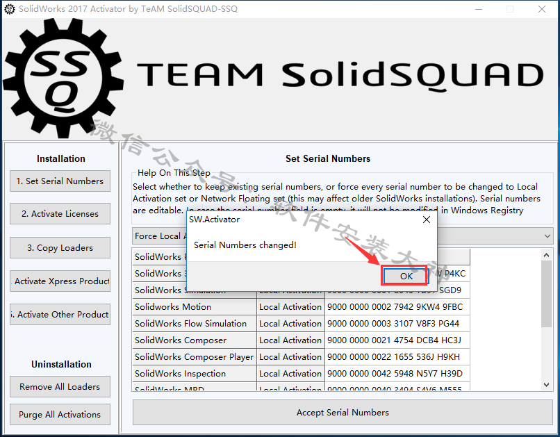The width and height of the screenshot is (560, 437).
Task: Select the SolidWorks Composer product cell
Action: (195, 340)
